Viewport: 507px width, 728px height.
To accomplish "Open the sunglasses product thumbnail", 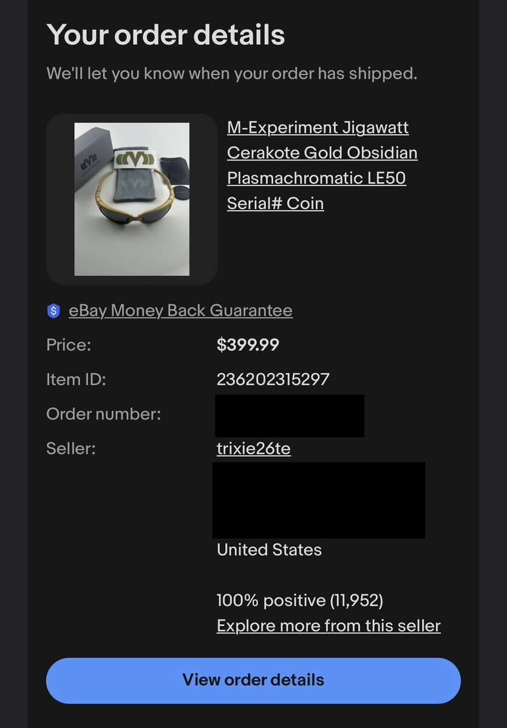I will click(132, 199).
